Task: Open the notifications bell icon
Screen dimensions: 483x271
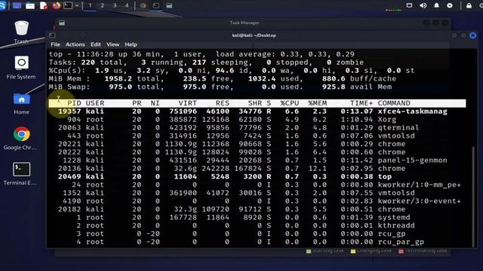Action: (436, 5)
